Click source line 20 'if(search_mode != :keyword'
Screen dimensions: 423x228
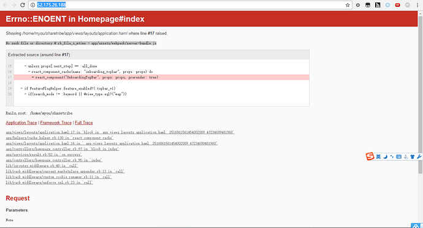coord(75,94)
